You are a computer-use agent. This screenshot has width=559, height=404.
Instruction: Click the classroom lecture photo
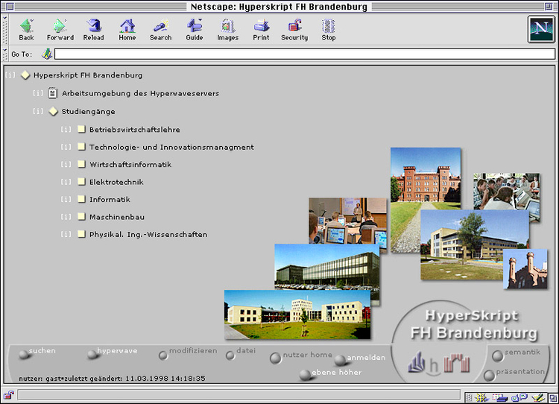(347, 221)
